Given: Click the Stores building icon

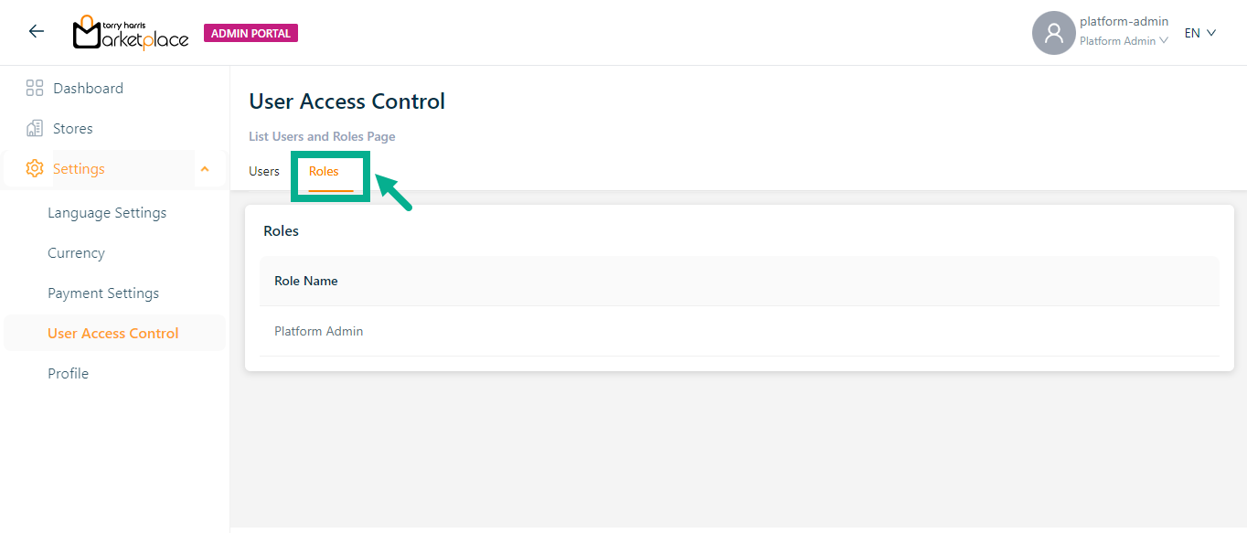Looking at the screenshot, I should coord(35,129).
